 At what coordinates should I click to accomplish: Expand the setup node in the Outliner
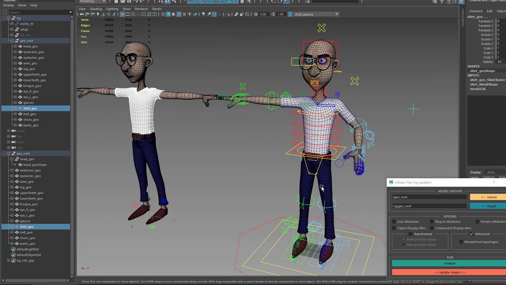point(12,29)
